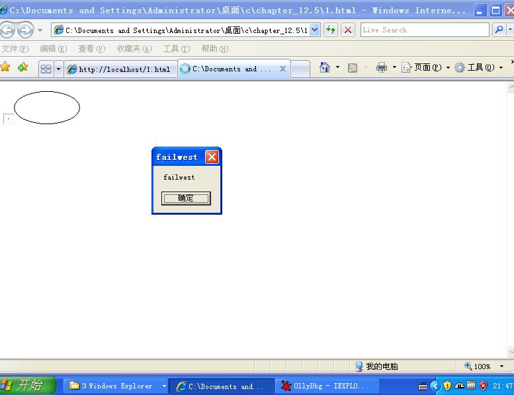Go back with the Back arrow button
The height and width of the screenshot is (395, 514).
tap(7, 30)
